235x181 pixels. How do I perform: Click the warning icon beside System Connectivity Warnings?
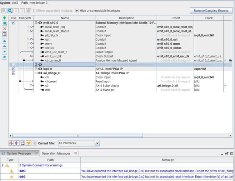[7, 165]
